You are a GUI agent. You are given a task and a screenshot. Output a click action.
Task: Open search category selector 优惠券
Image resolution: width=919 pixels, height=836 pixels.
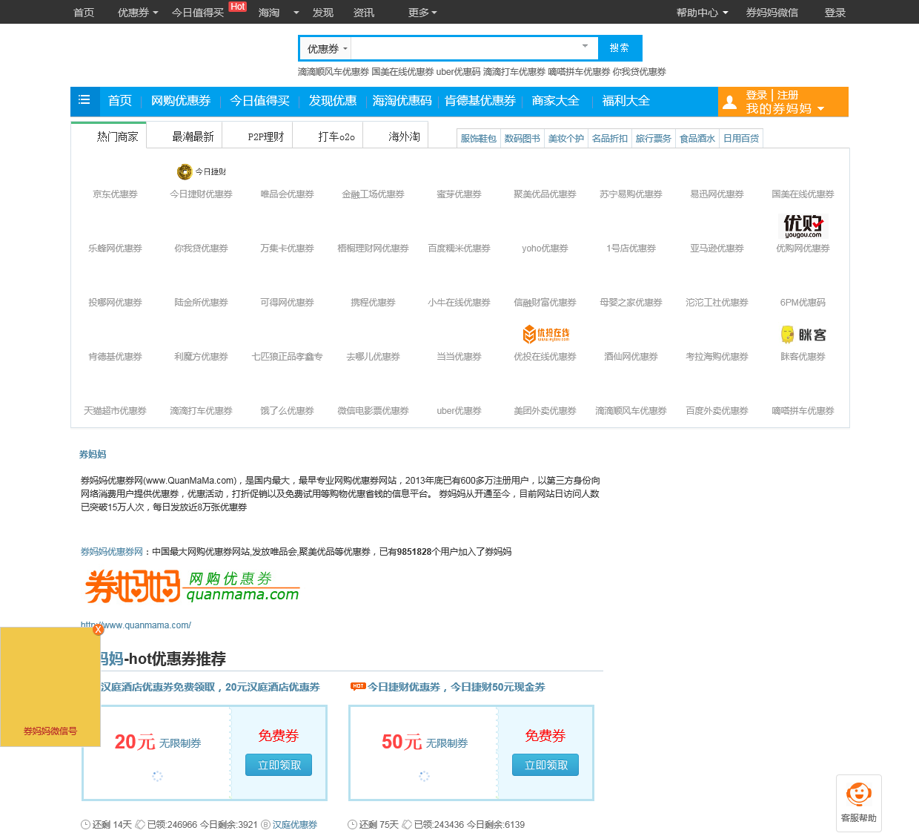click(327, 49)
